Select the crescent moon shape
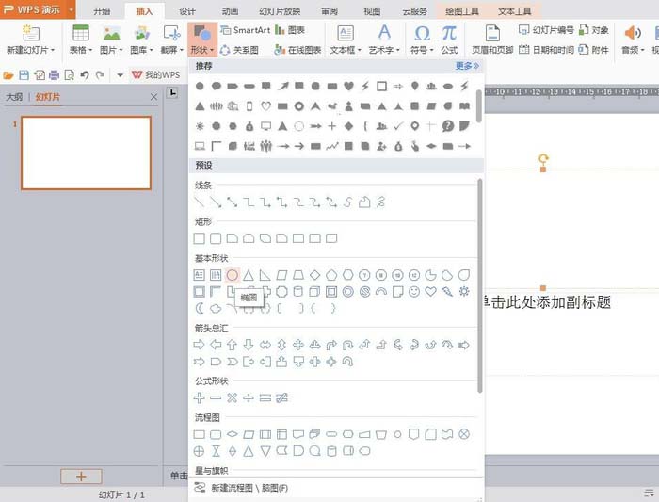Viewport: 659px width, 502px height. (199, 308)
